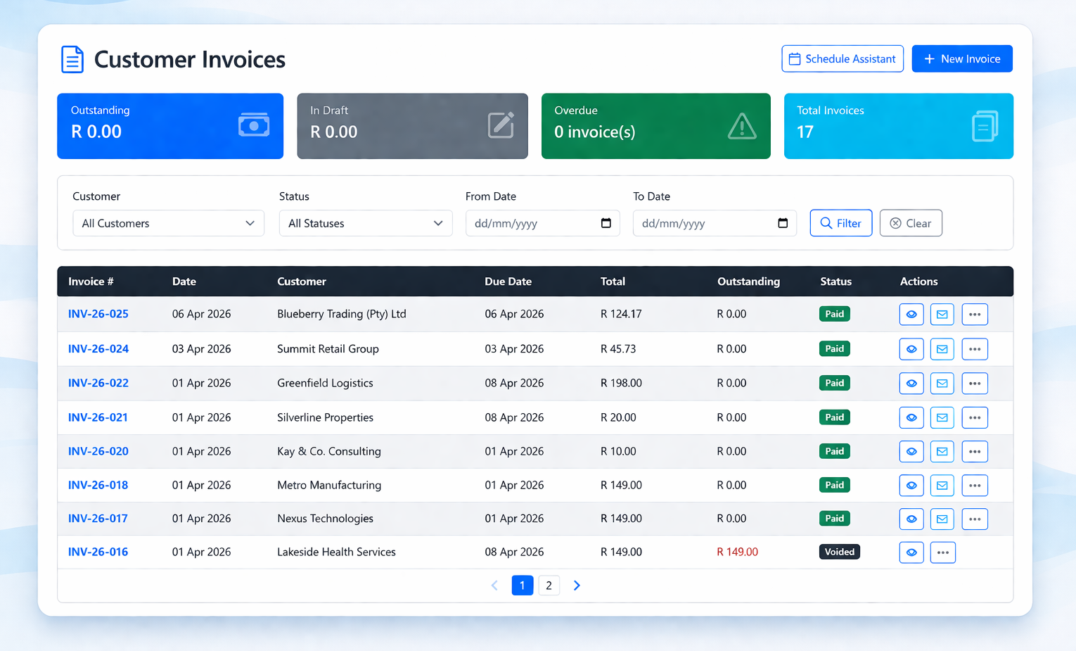Open the eye view icon for INV-26-025
This screenshot has width=1076, height=651.
(911, 314)
